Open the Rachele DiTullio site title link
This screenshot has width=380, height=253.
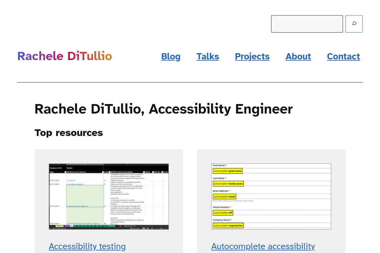pyautogui.click(x=65, y=56)
